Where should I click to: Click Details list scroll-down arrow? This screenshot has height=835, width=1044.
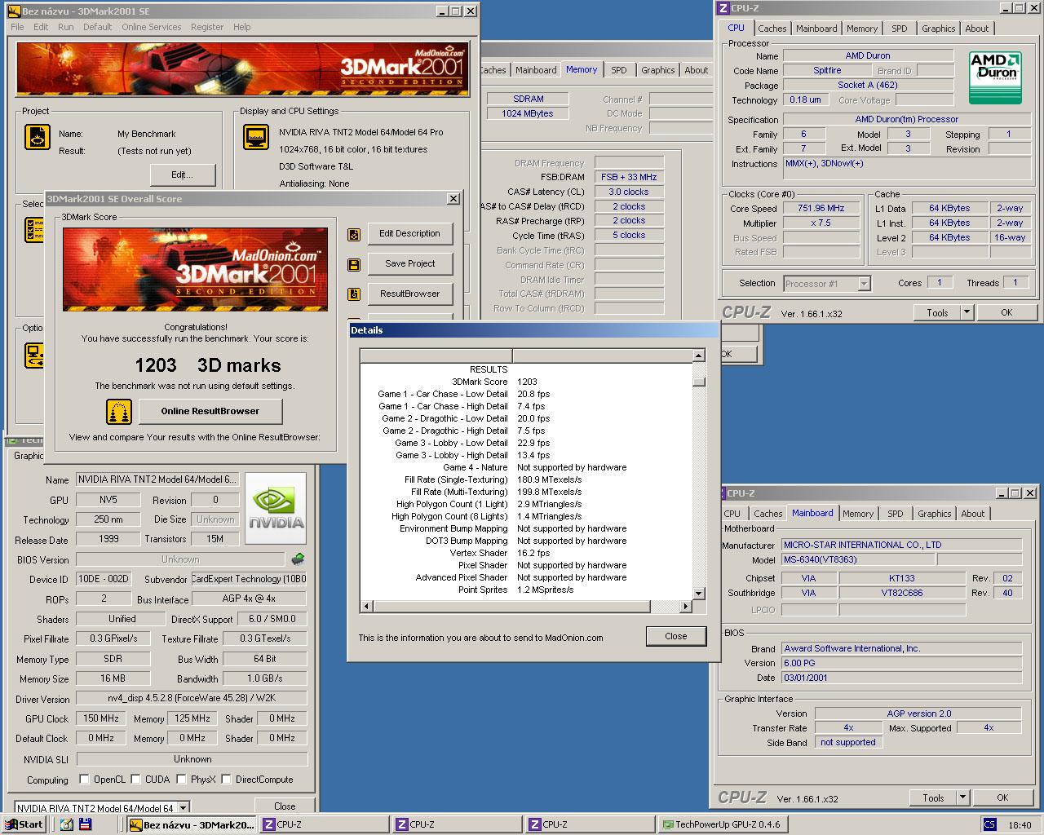(x=699, y=593)
